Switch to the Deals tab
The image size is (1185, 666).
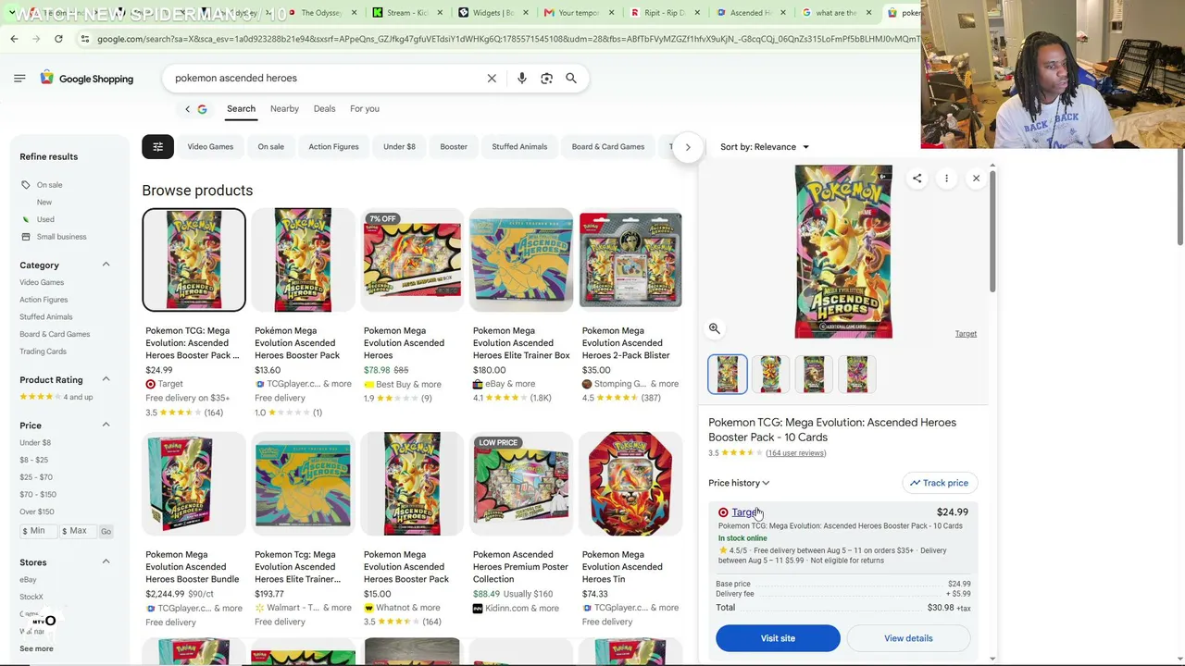click(324, 109)
